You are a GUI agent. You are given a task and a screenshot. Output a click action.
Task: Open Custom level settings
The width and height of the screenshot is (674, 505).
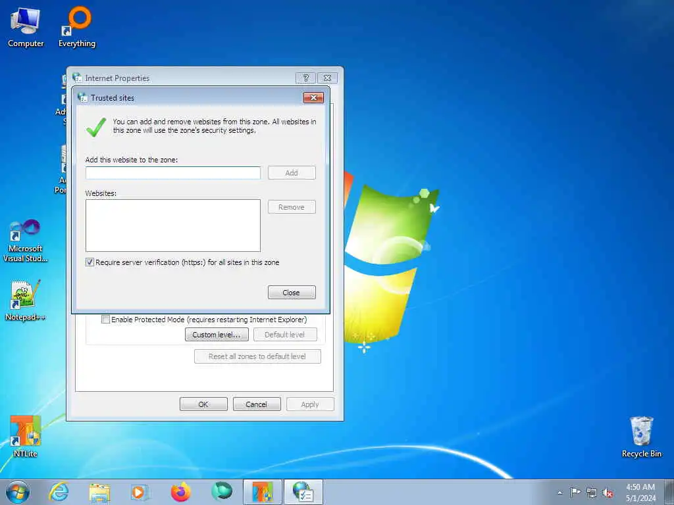click(x=217, y=335)
